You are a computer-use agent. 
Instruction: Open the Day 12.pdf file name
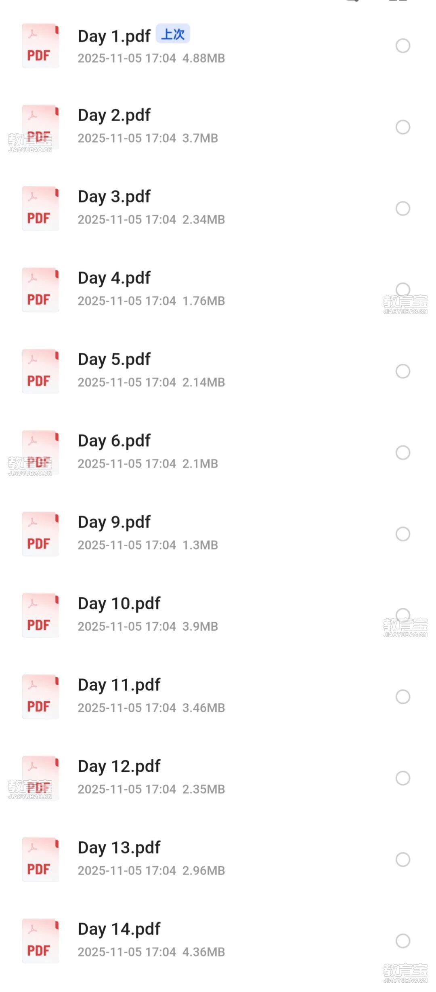pos(119,766)
